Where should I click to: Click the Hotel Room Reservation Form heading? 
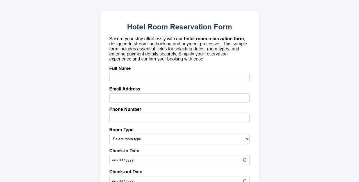coord(179,27)
